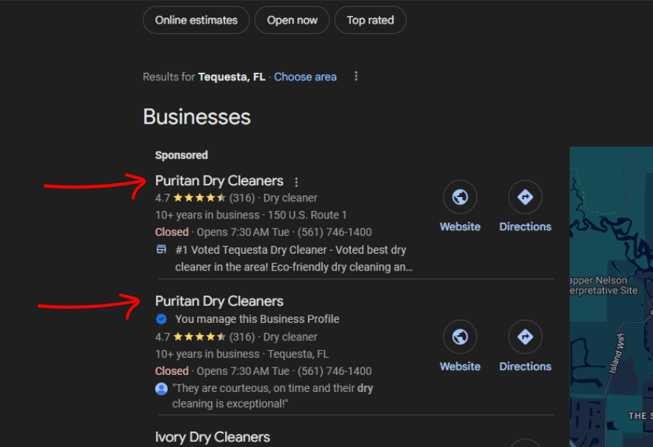The width and height of the screenshot is (653, 447).
Task: Open three-dot menu beside sponsored Puritan title
Action: 296,182
